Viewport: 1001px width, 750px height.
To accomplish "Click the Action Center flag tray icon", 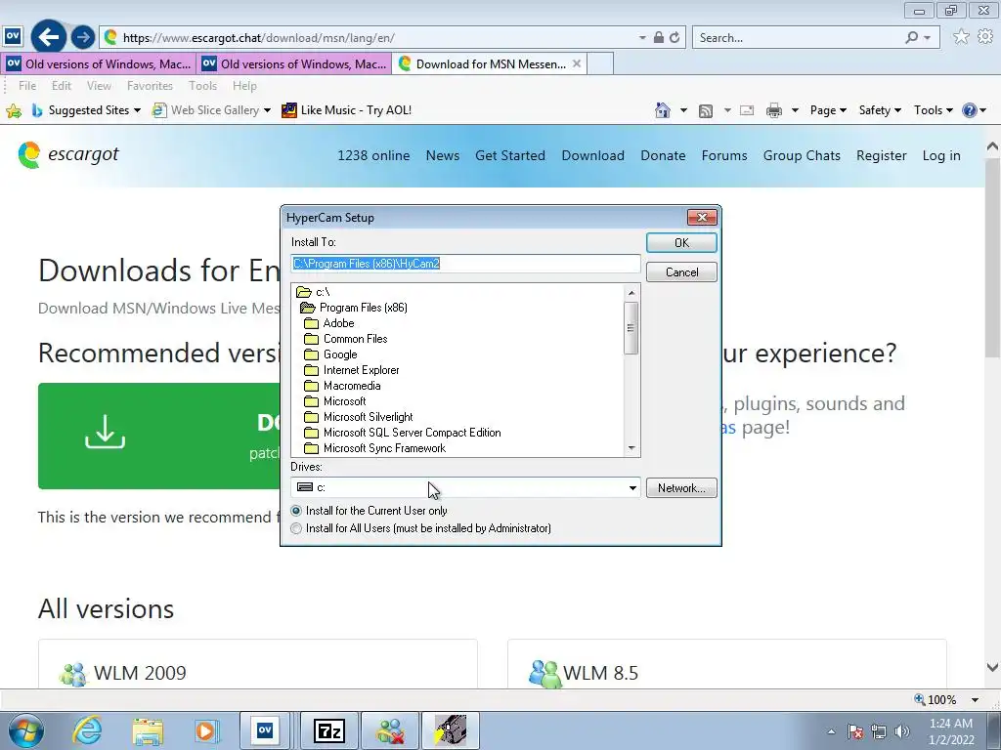I will click(x=855, y=731).
